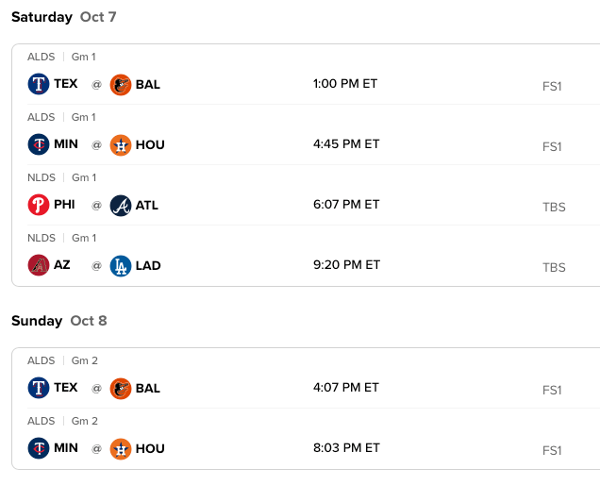Image resolution: width=600 pixels, height=485 pixels.
Task: Select the Rangers logo in Sunday's Game 2
Action: 38,388
